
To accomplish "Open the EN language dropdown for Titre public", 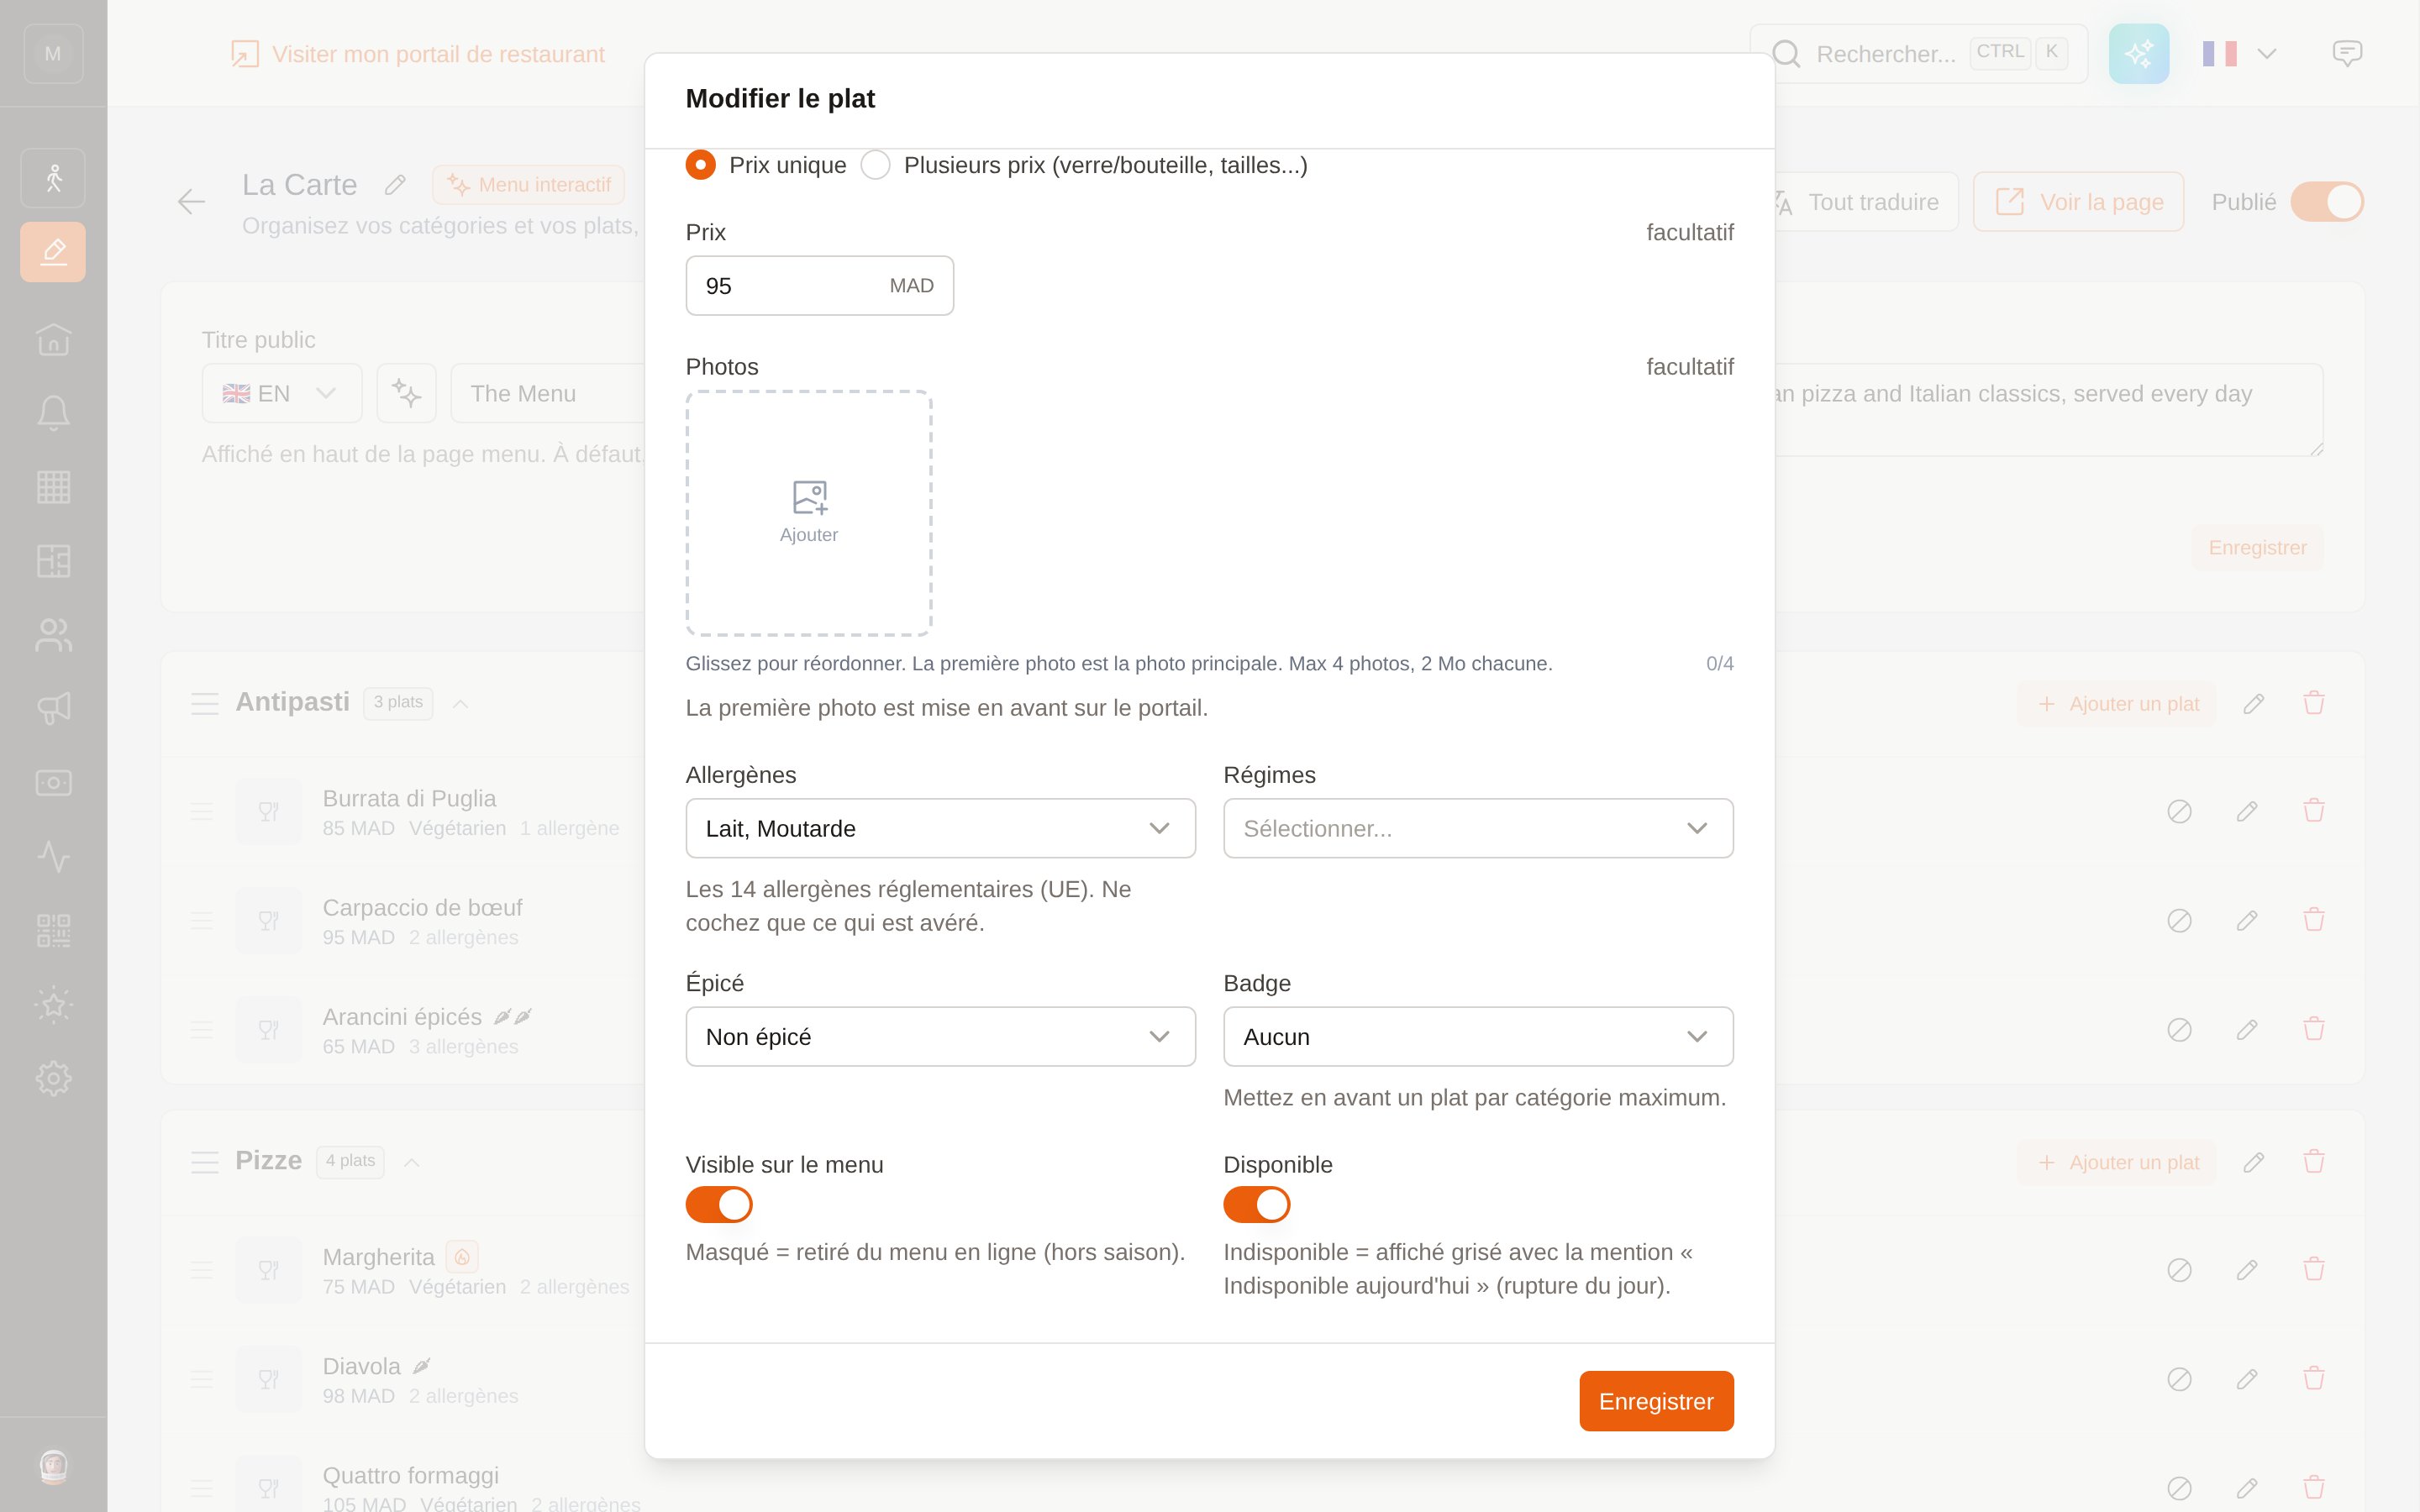I will pos(281,394).
